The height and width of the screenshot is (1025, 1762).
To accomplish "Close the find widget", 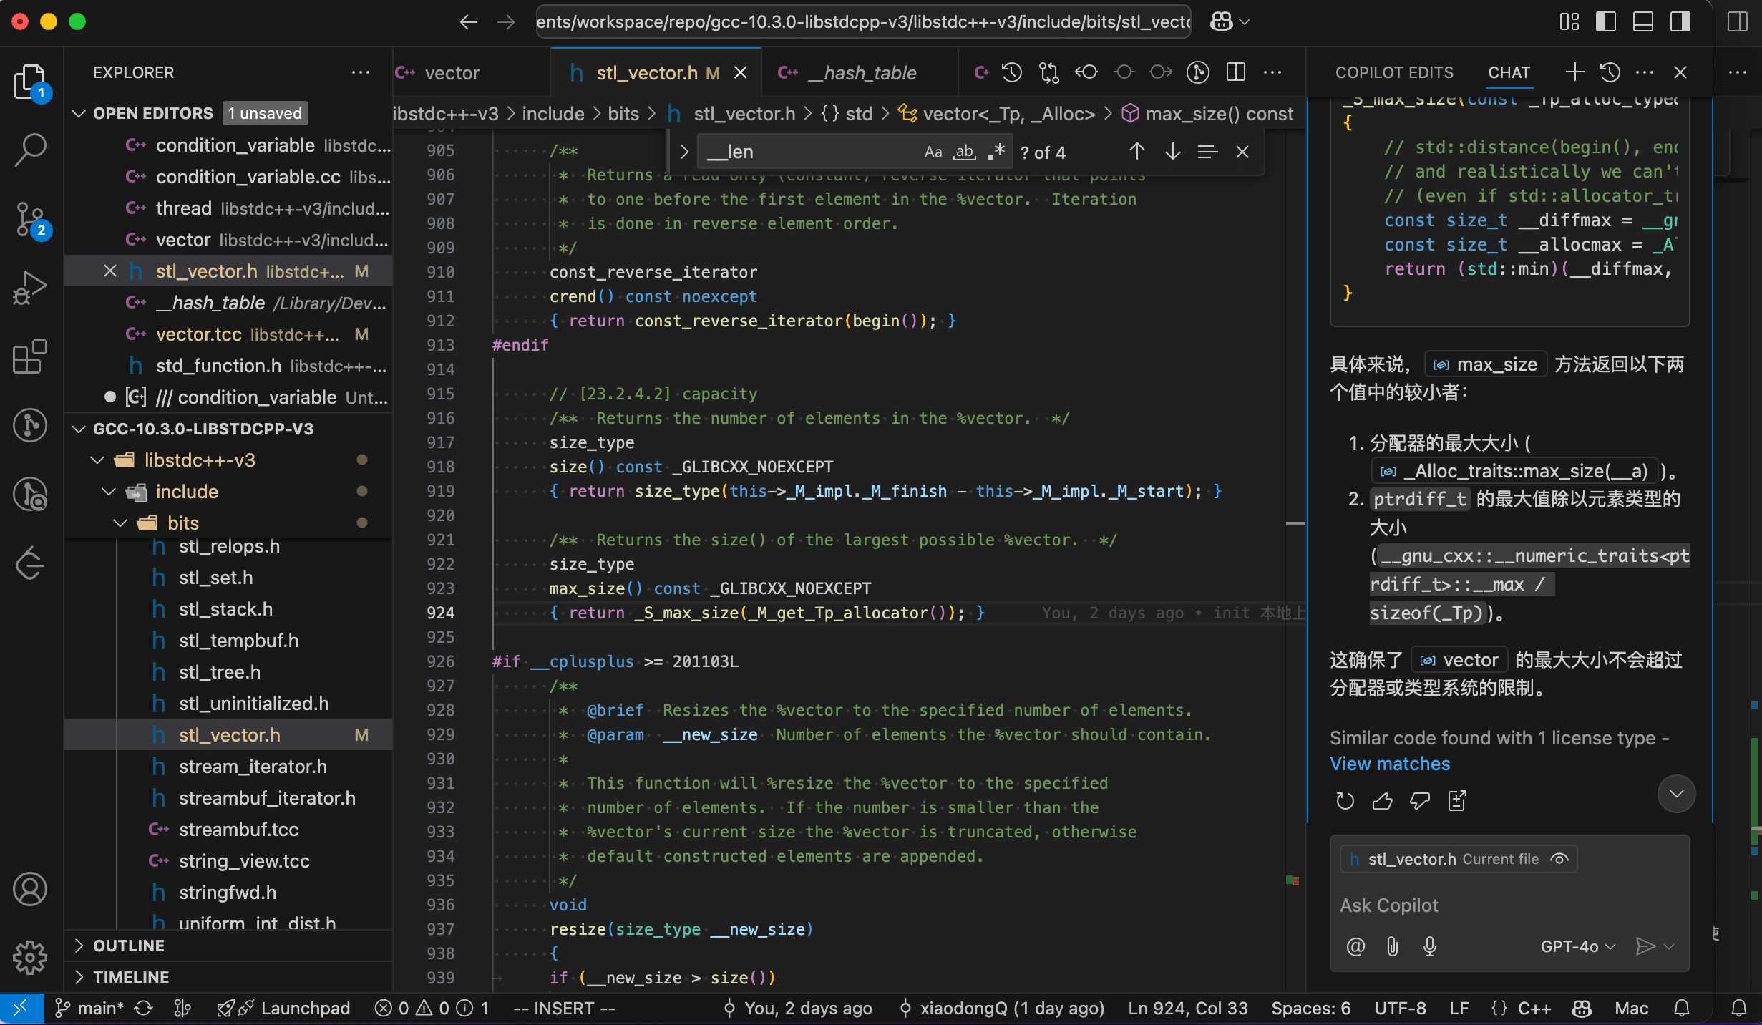I will (x=1242, y=152).
